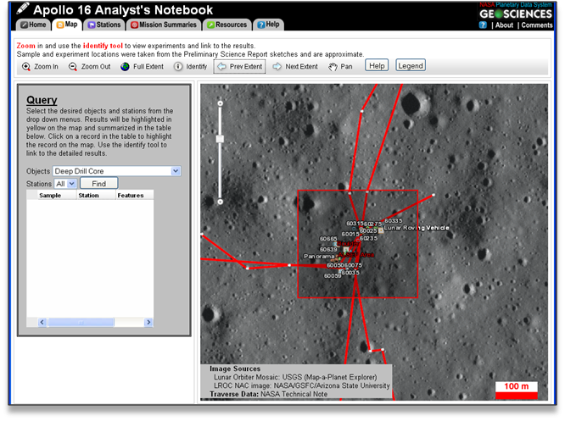Follow the Comments link in header
The height and width of the screenshot is (421, 565).
[536, 25]
